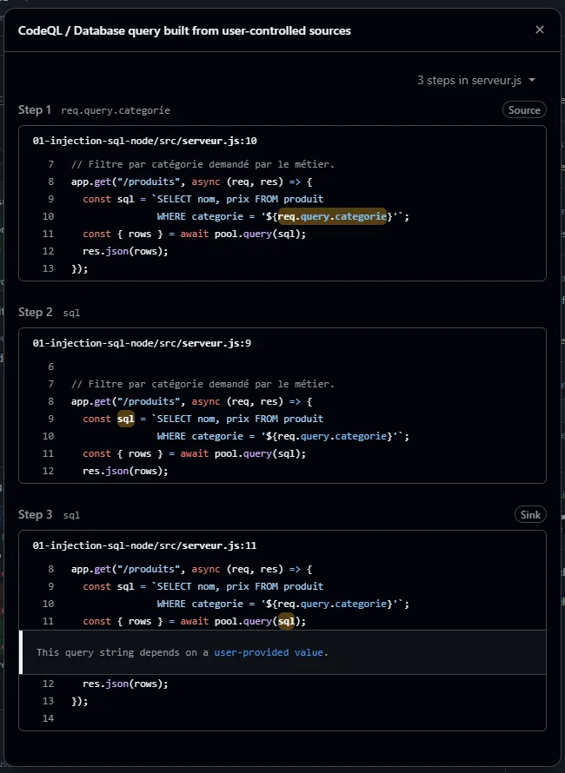Click highlighted req.query.categorie in Step 1 code
This screenshot has height=773, width=565.
[x=332, y=216]
